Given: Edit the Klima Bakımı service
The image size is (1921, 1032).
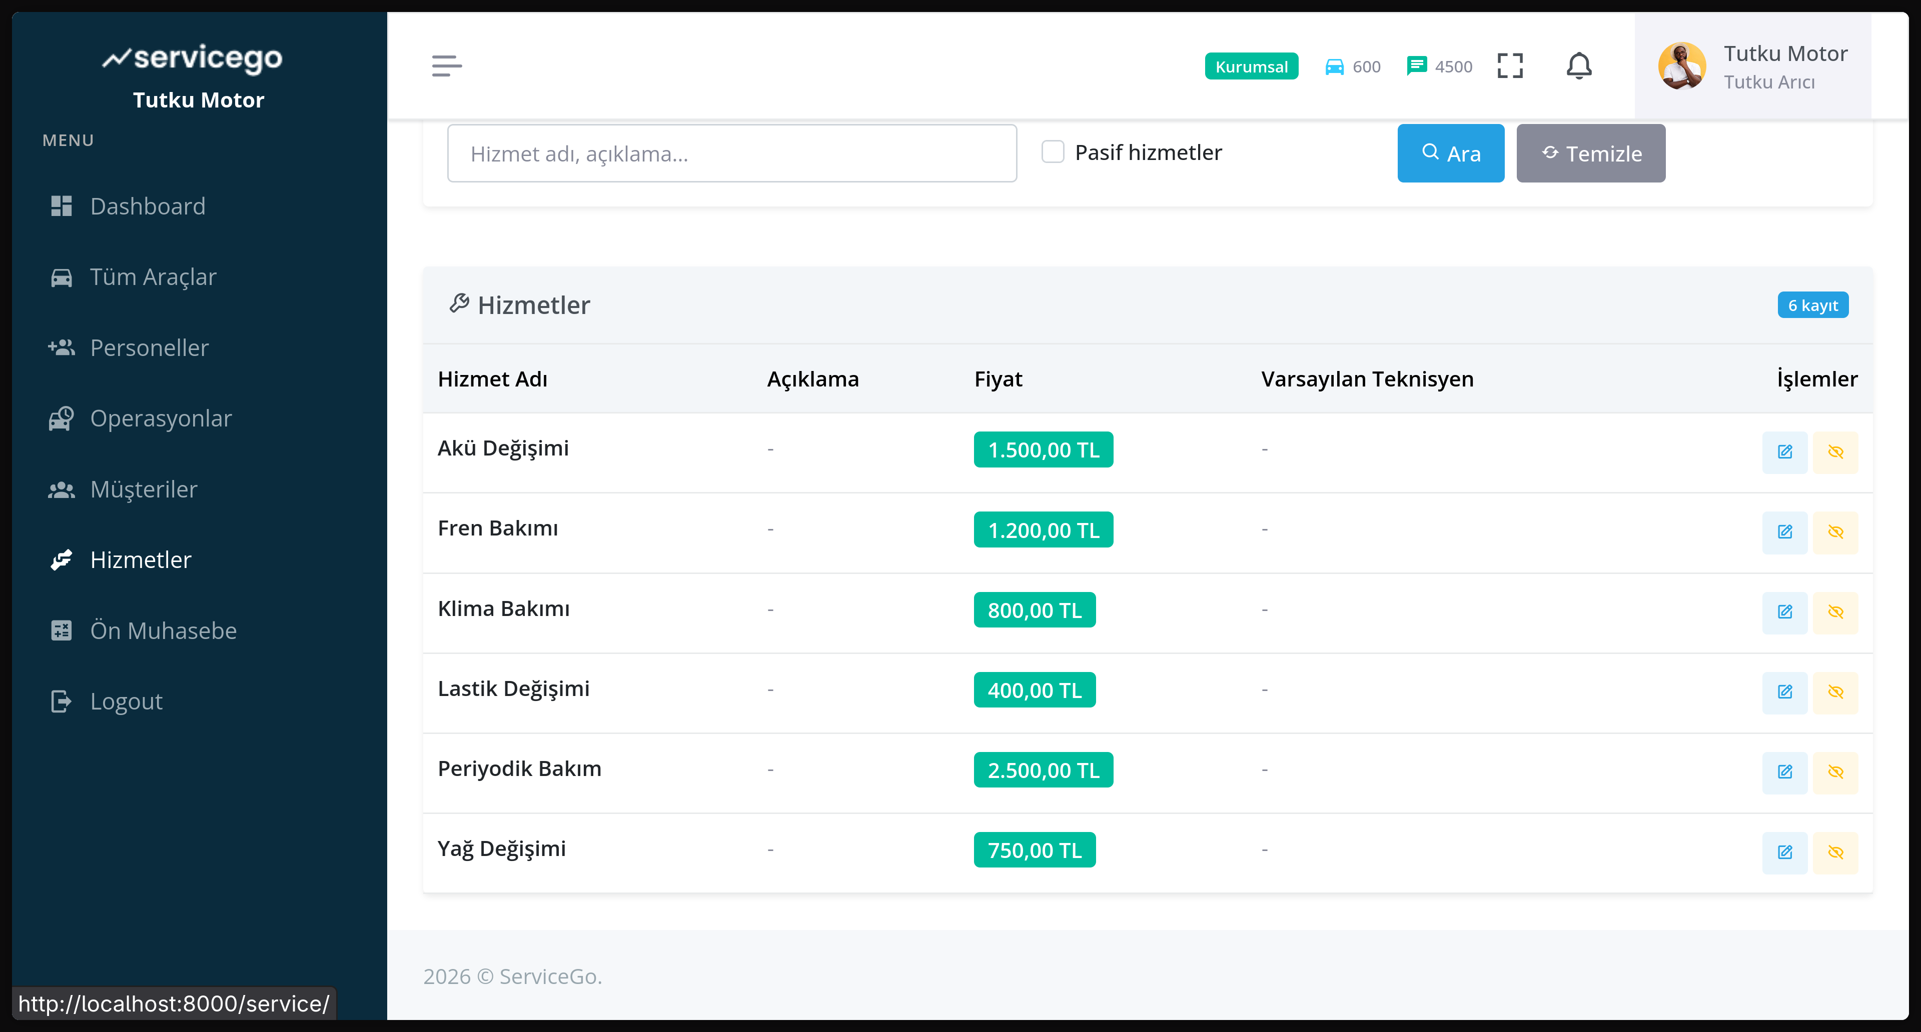Looking at the screenshot, I should point(1784,611).
